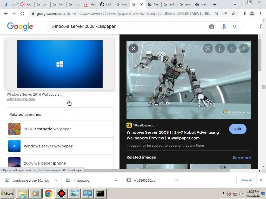The height and width of the screenshot is (199, 266).
Task: Click the Visit button
Action: [x=238, y=129]
